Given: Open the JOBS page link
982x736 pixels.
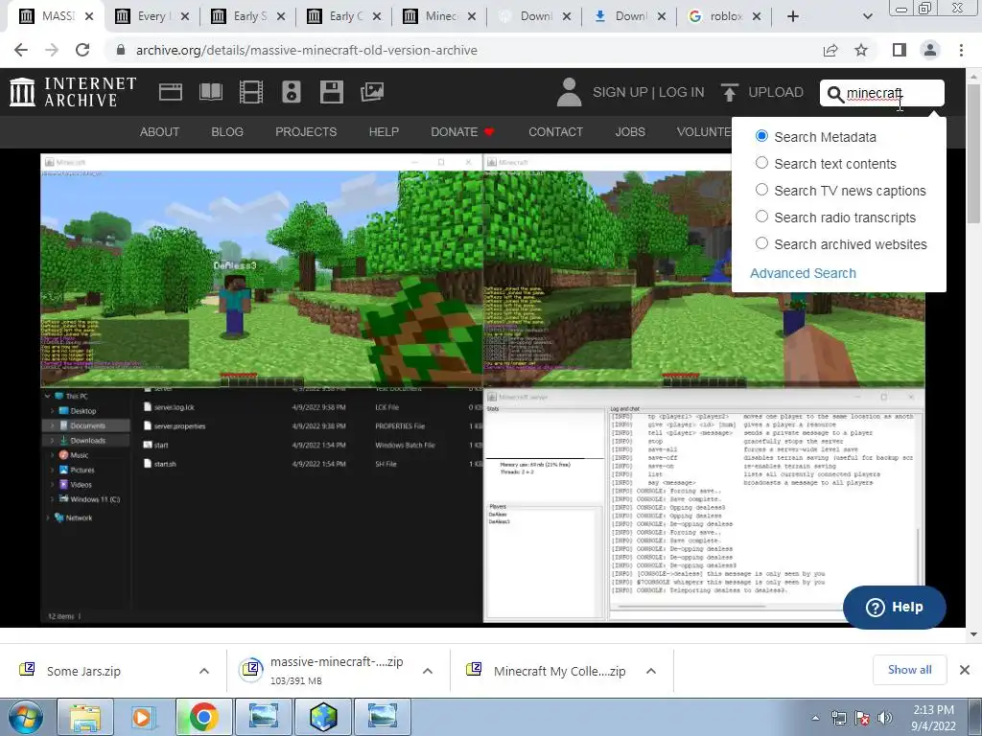Looking at the screenshot, I should tap(630, 132).
